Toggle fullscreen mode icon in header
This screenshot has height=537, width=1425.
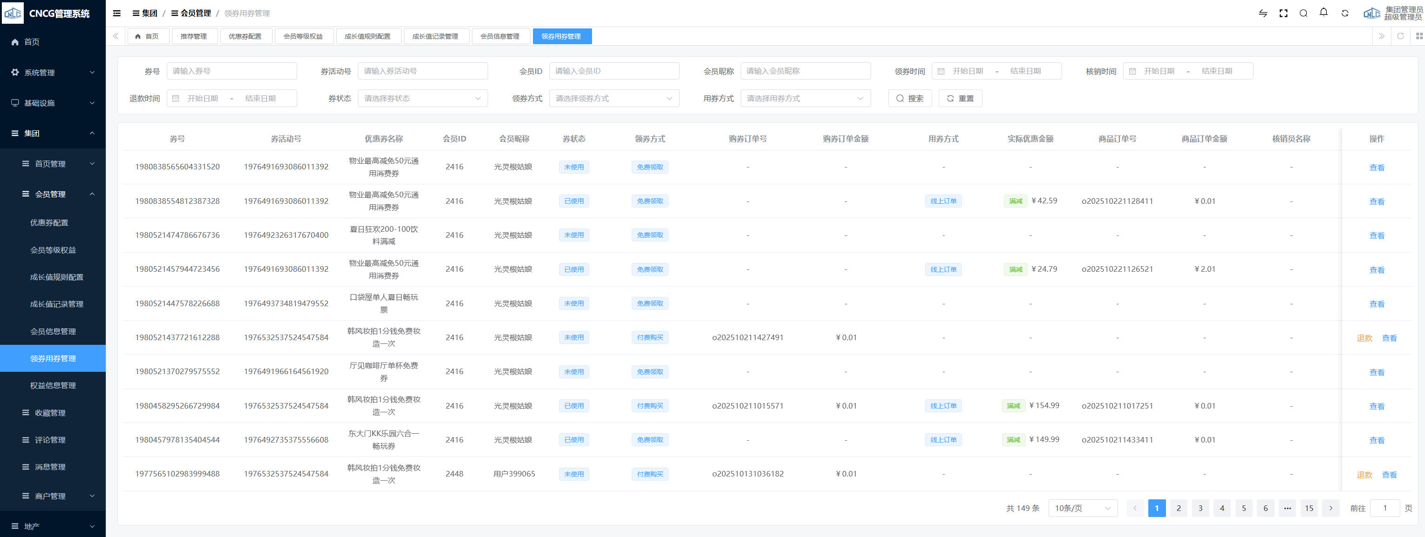pos(1283,13)
